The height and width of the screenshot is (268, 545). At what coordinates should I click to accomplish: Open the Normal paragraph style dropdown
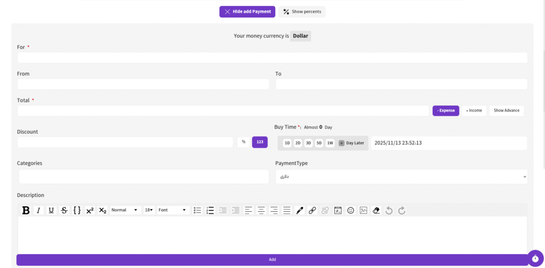(126, 210)
